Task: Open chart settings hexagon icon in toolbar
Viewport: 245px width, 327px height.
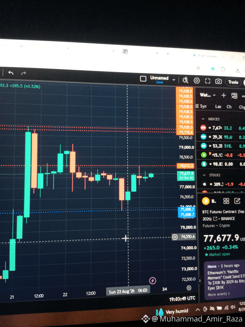Action: pos(197,81)
